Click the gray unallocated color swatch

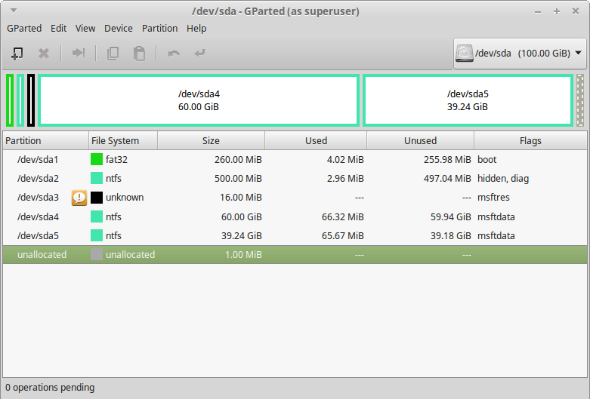tap(97, 255)
